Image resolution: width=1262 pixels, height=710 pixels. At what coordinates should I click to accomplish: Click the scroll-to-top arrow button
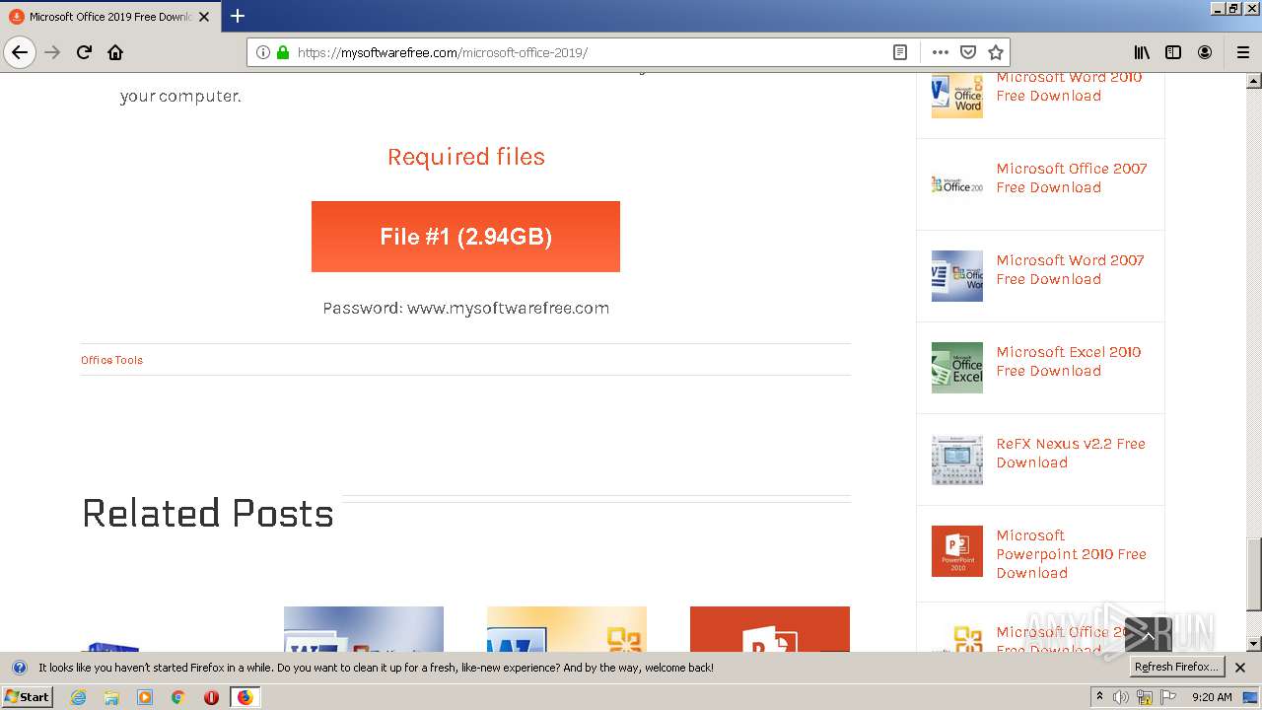pos(1148,636)
